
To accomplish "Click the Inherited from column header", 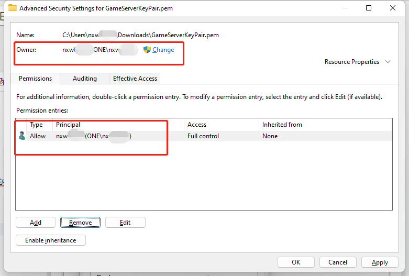I will [x=282, y=125].
